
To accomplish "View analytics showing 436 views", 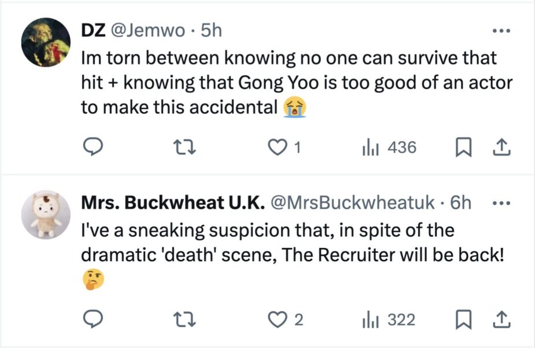I will coord(389,148).
